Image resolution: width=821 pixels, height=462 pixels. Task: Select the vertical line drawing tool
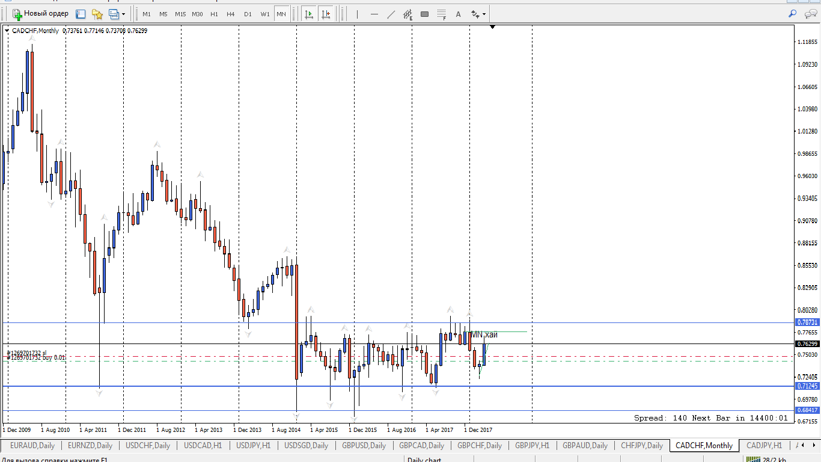click(357, 14)
